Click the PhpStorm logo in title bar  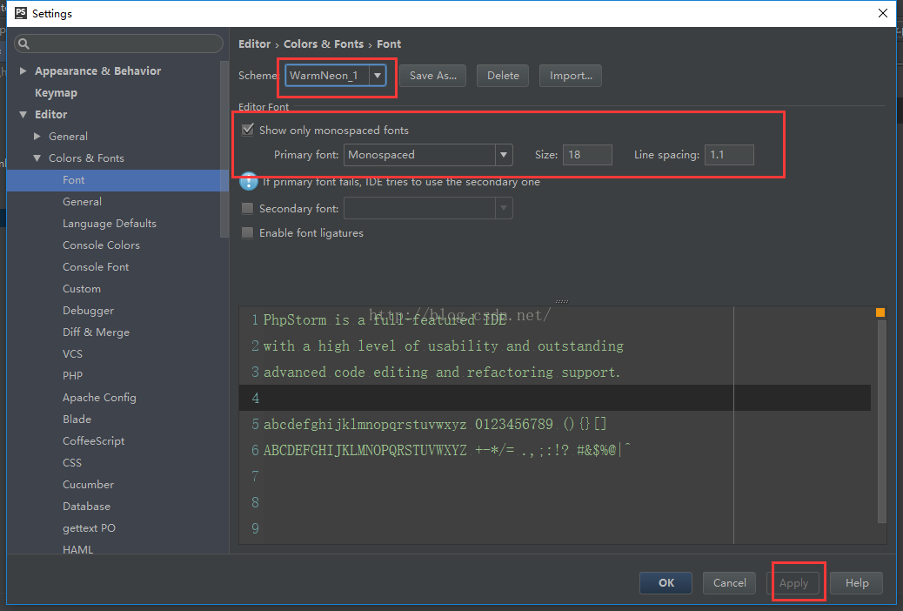point(21,13)
